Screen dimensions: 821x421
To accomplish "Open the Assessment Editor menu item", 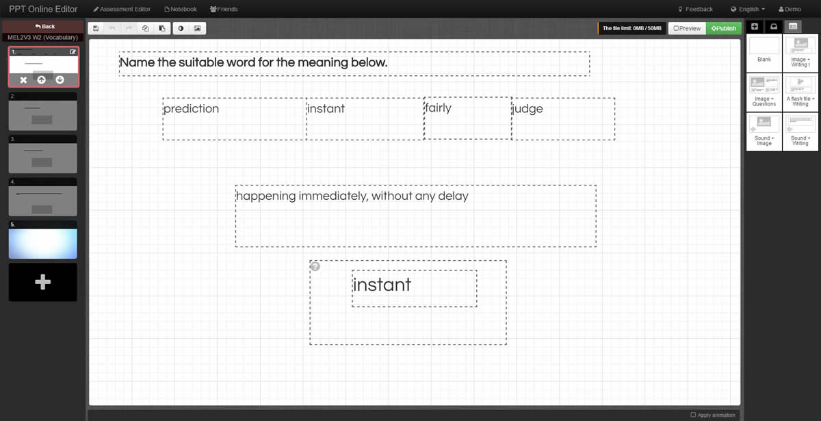I will (x=121, y=9).
